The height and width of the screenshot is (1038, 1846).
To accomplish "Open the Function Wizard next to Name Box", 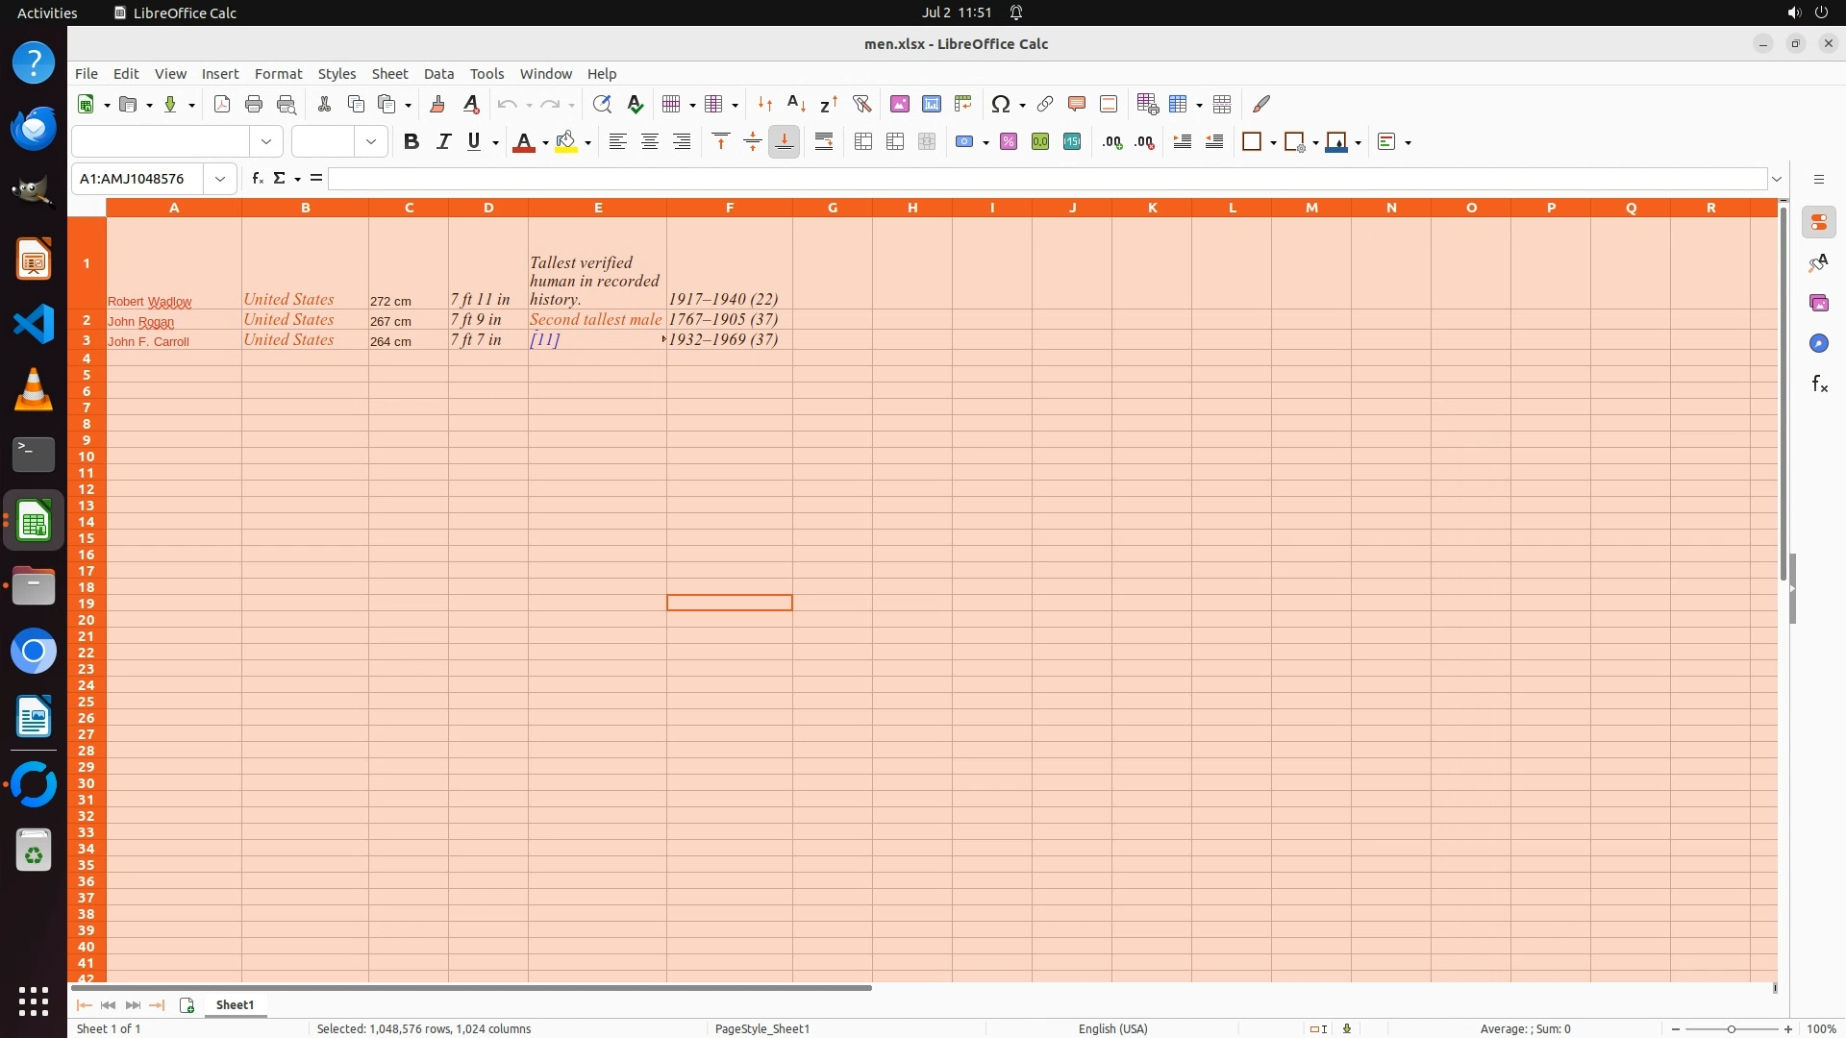I will [x=257, y=179].
